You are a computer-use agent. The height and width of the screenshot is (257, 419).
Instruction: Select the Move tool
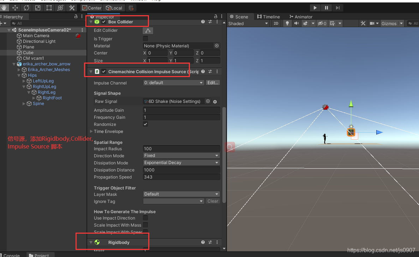pyautogui.click(x=15, y=8)
